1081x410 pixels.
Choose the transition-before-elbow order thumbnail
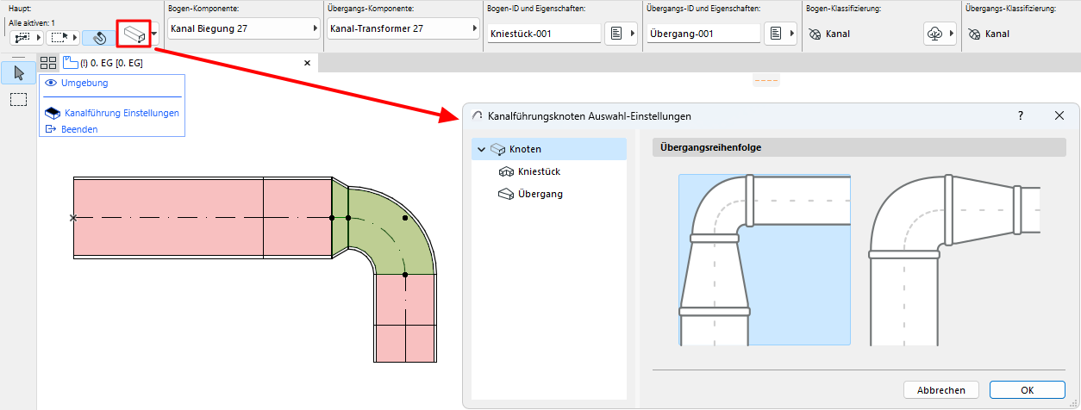pos(764,259)
